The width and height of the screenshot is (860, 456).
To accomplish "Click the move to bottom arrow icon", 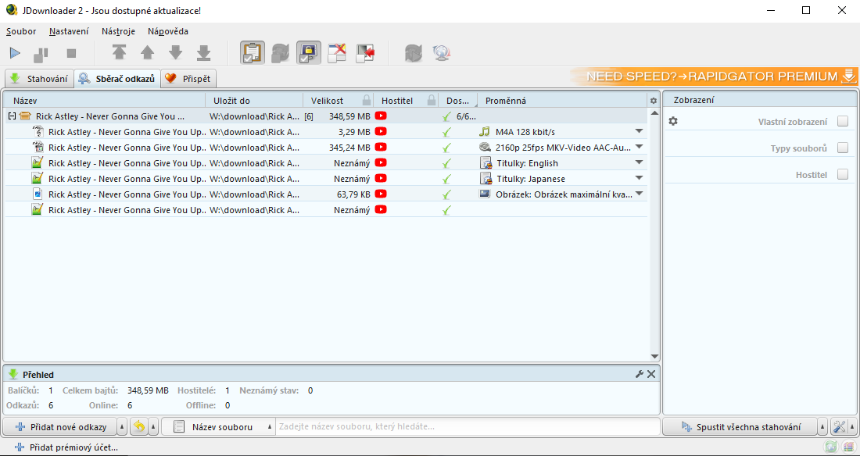I will [203, 53].
